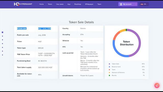This screenshot has height=92, width=163.
Task: Click the user avatar icon in My account
Action: pyautogui.click(x=121, y=4)
